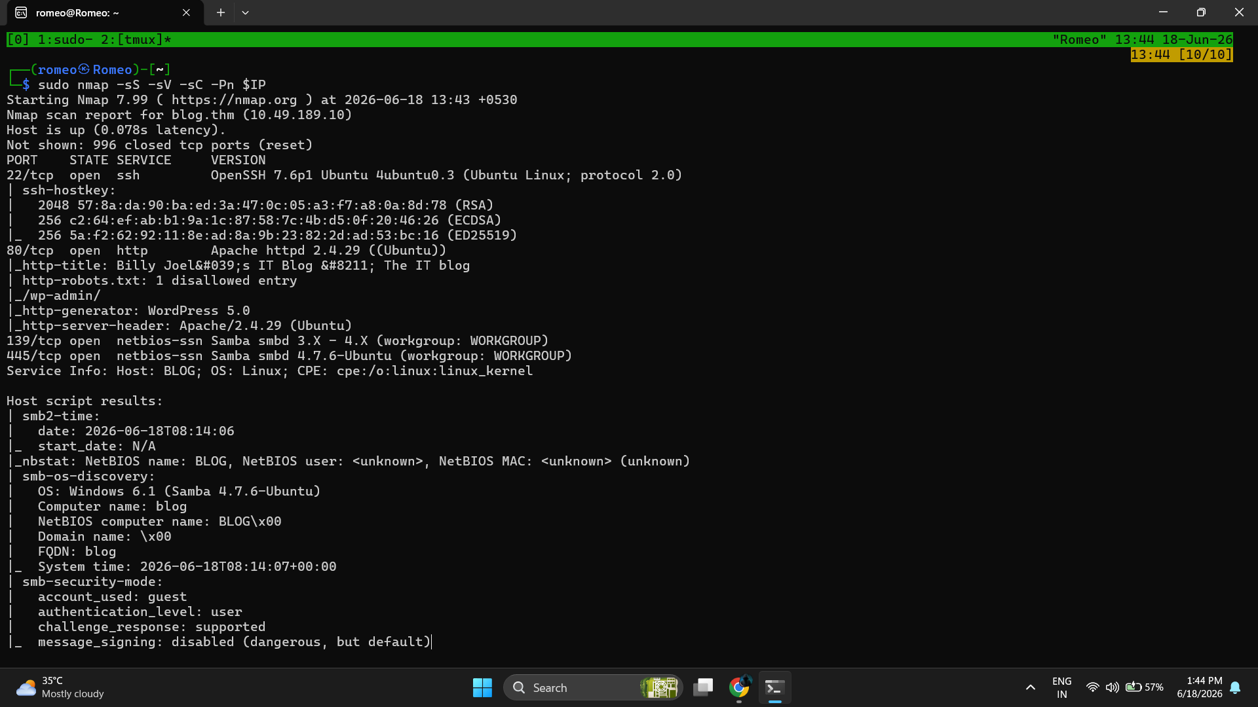
Task: Click the ECDSA hostkey fingerprint line
Action: [270, 221]
